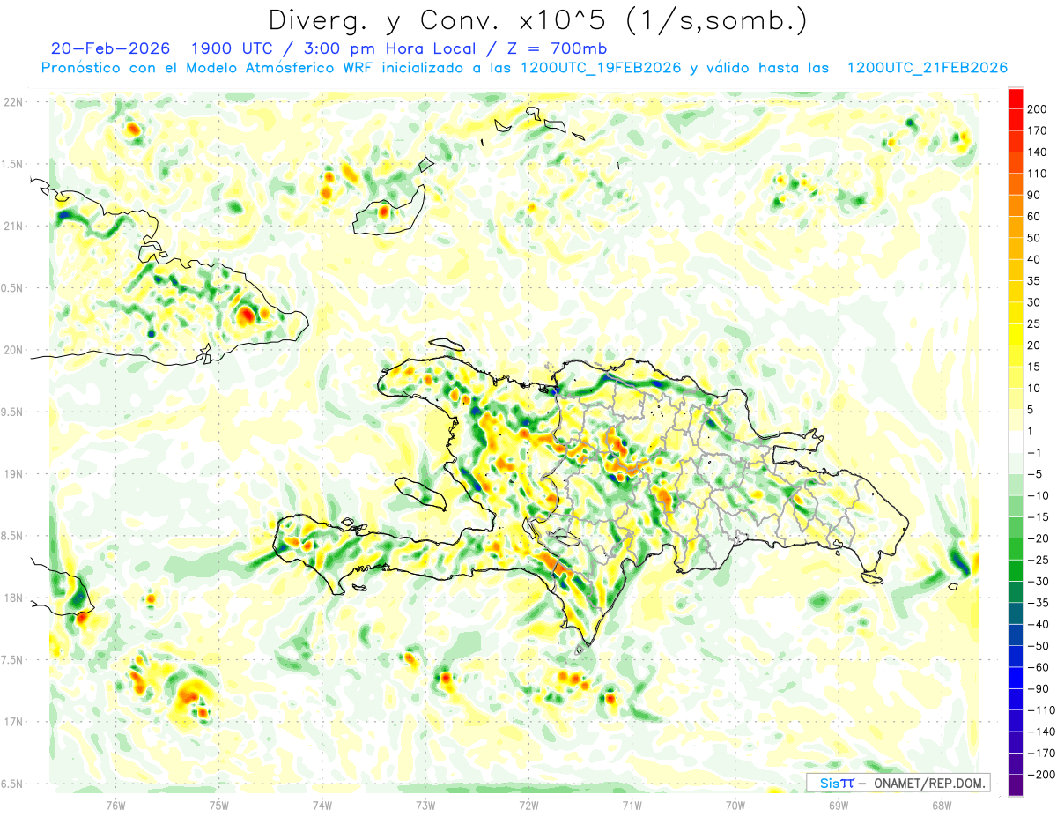The width and height of the screenshot is (1057, 817).
Task: Click the 75W longitude label
Action: pos(219,804)
